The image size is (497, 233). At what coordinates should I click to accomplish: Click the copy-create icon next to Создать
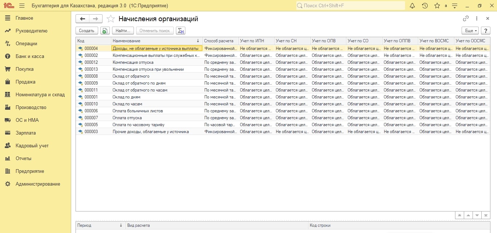click(x=104, y=31)
